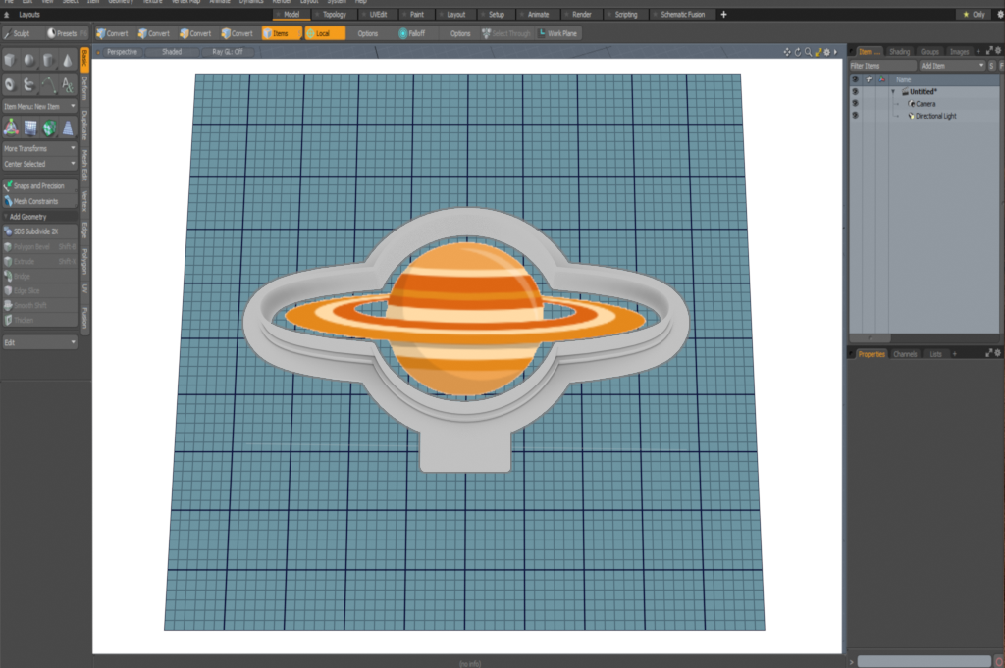The height and width of the screenshot is (668, 1005).
Task: Expand the More Transforms dropdown
Action: [x=39, y=149]
